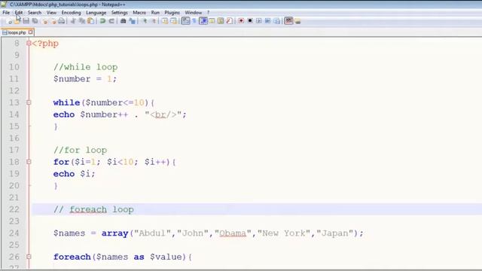Screen dimensions: 482x271
Task: Start macro recording with red dot icon
Action: click(241, 21)
